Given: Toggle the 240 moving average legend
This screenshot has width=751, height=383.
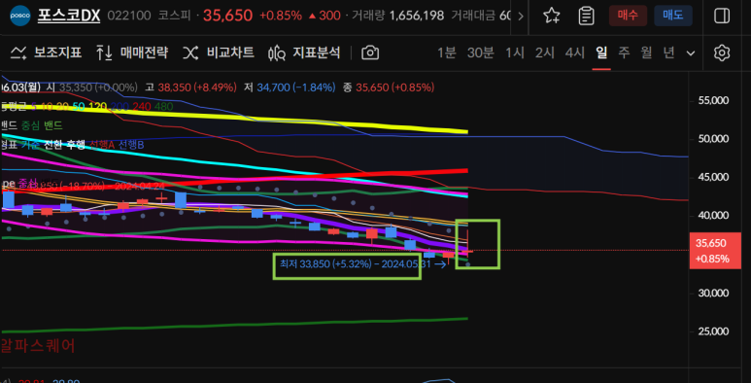Looking at the screenshot, I should click(x=142, y=106).
